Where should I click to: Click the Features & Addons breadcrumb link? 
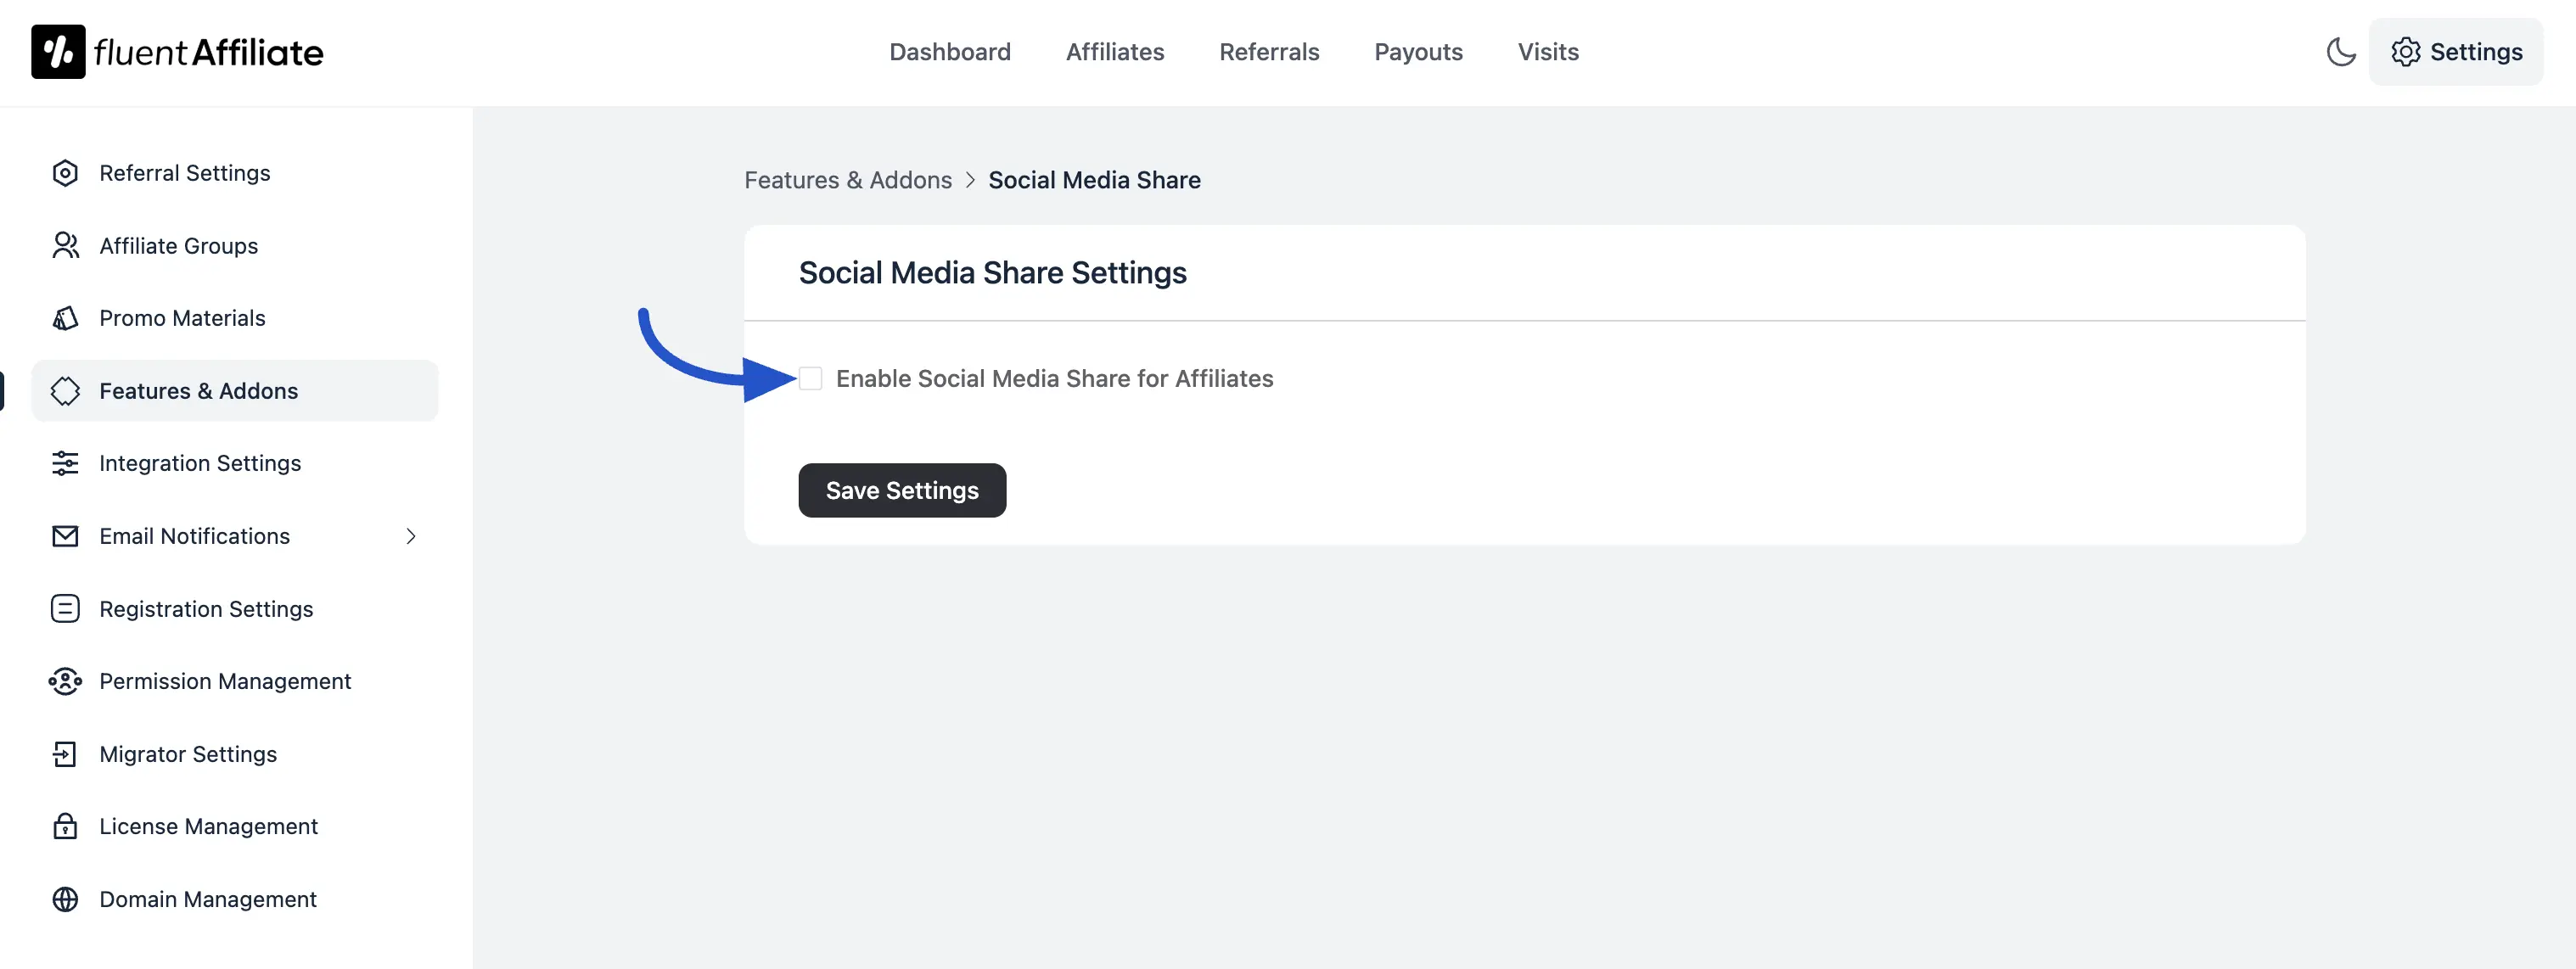click(847, 180)
